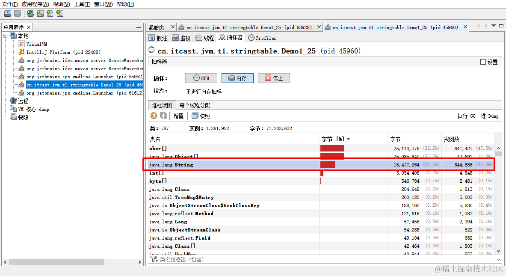Click the 快照 snapshot button in results toolbar
Image resolution: width=506 pixels, height=276 pixels.
[x=201, y=116]
